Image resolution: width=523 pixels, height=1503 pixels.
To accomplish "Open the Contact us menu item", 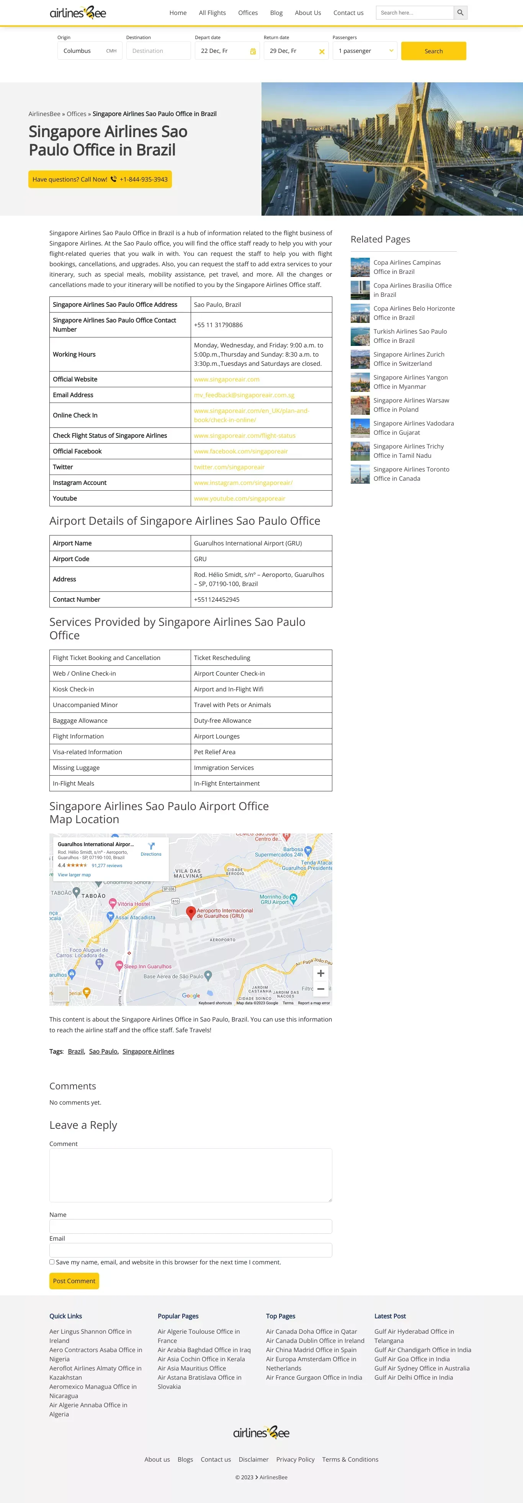I will (348, 13).
